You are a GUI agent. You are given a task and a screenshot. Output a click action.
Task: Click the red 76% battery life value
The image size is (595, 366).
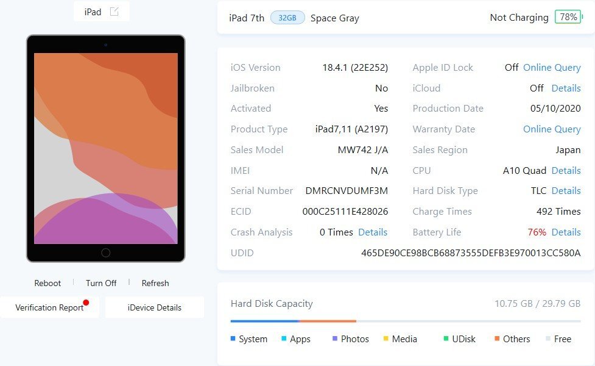[537, 232]
